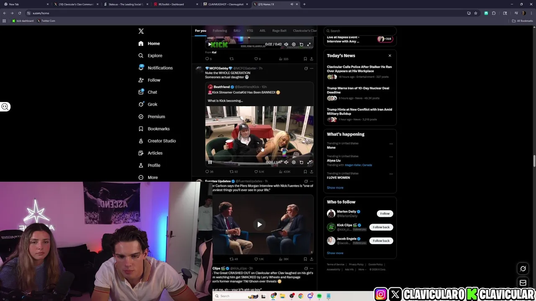
Task: Fullscreen the top Kick clip video
Action: (309, 44)
